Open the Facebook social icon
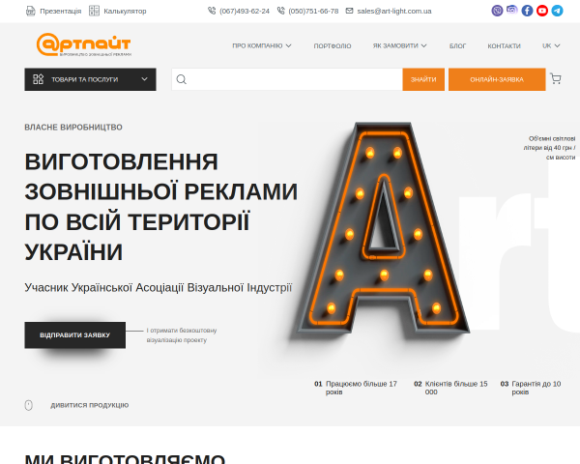 click(x=527, y=11)
